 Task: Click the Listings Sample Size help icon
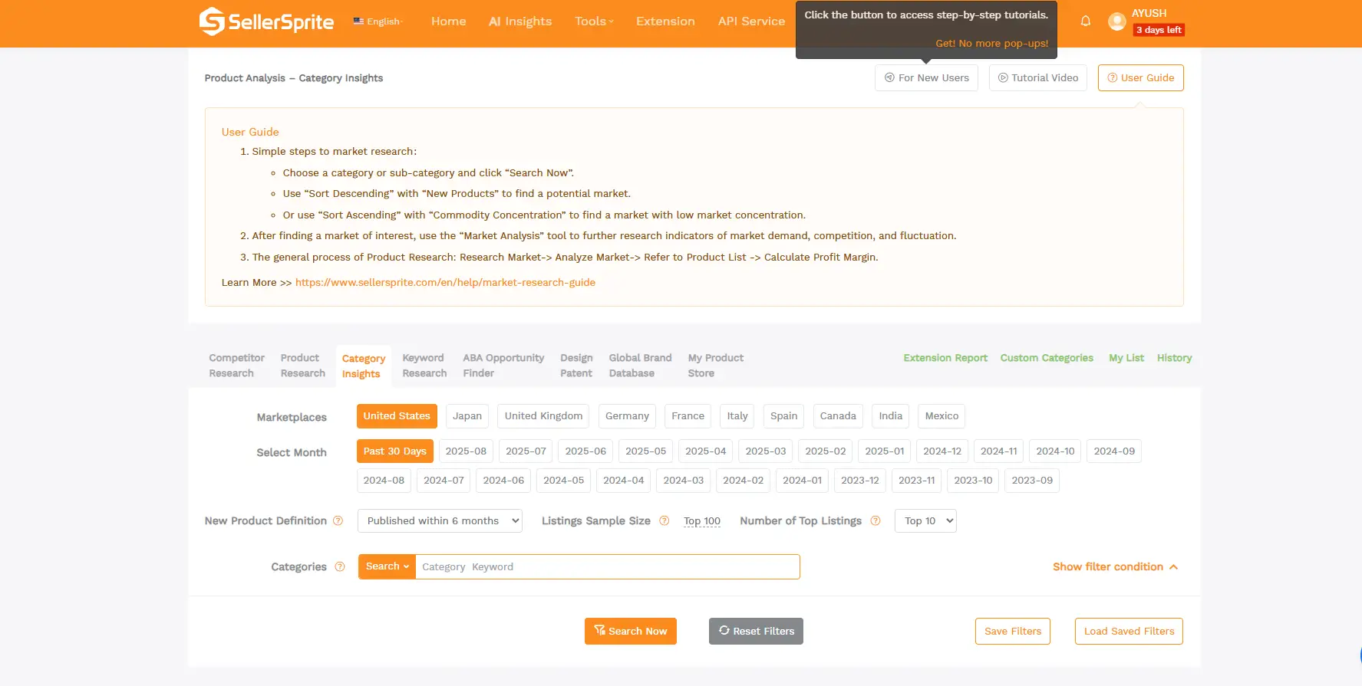(665, 521)
